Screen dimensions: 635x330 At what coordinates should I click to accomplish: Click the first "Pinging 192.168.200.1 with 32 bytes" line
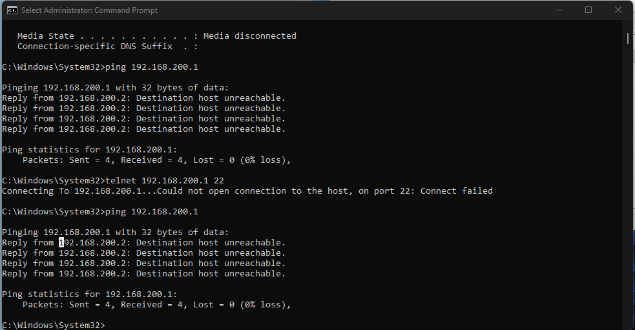tap(115, 88)
